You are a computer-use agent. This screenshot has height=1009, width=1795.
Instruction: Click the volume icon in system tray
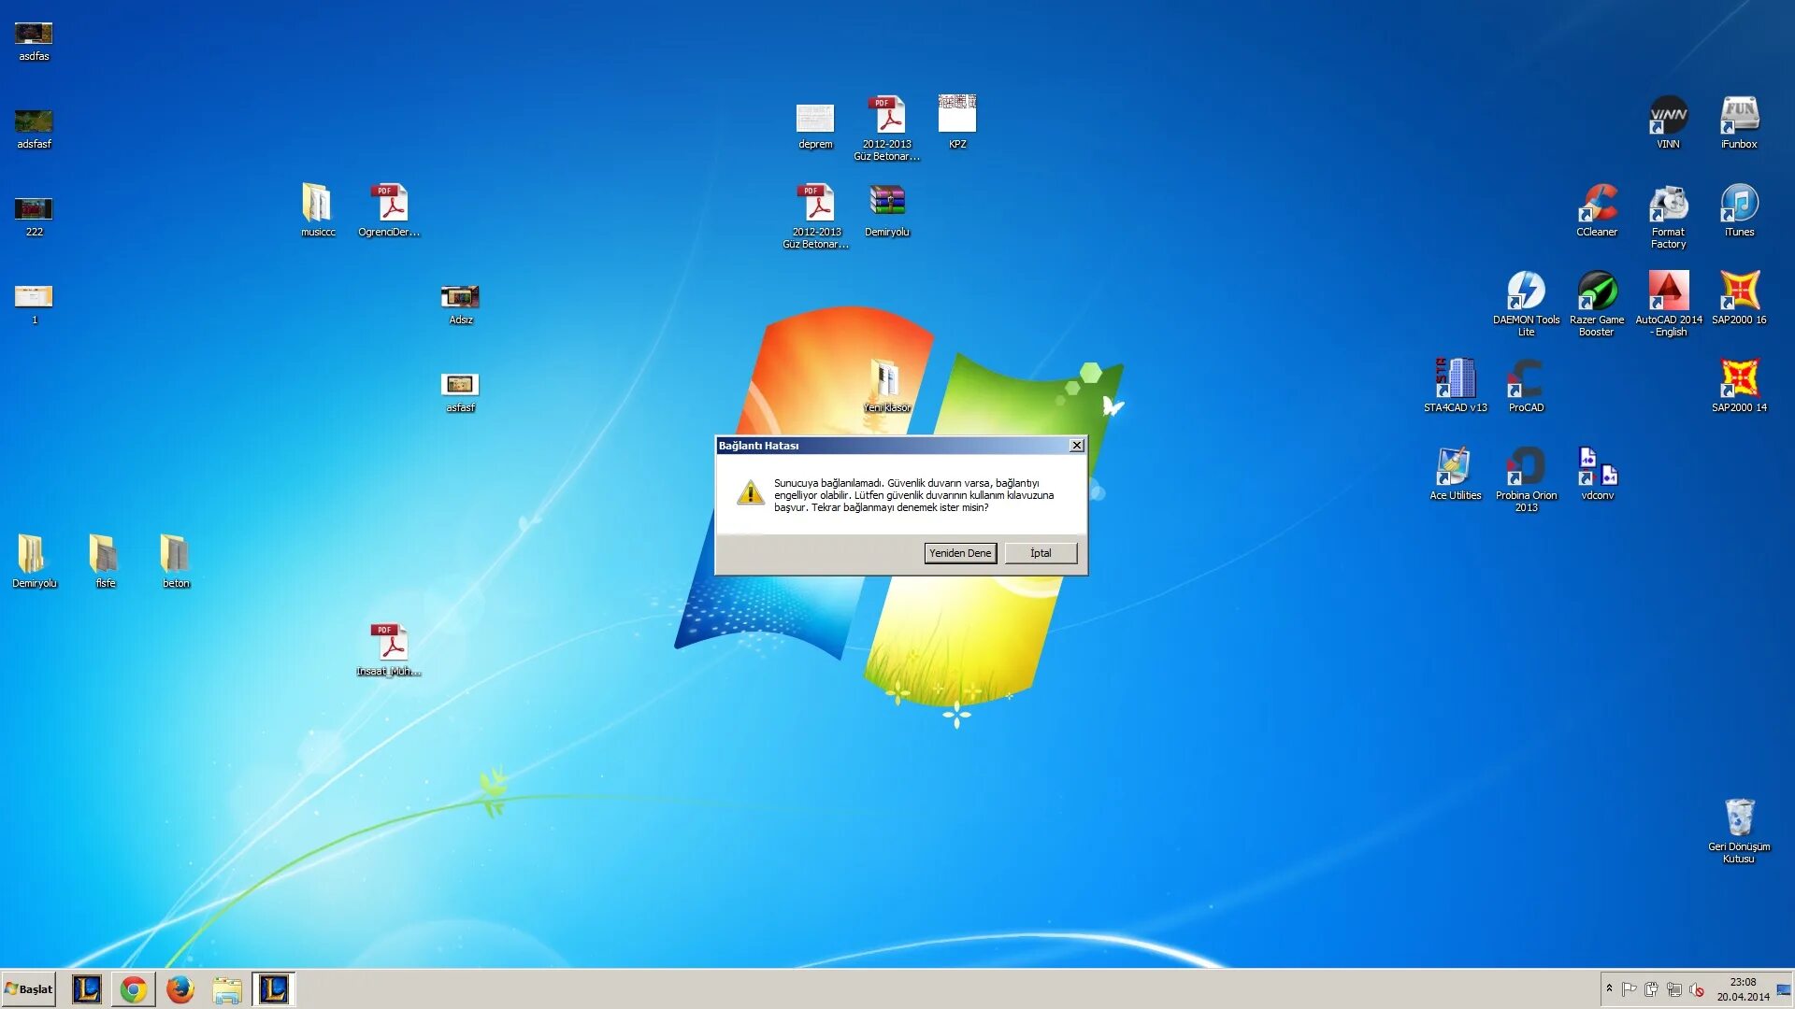[x=1697, y=989]
